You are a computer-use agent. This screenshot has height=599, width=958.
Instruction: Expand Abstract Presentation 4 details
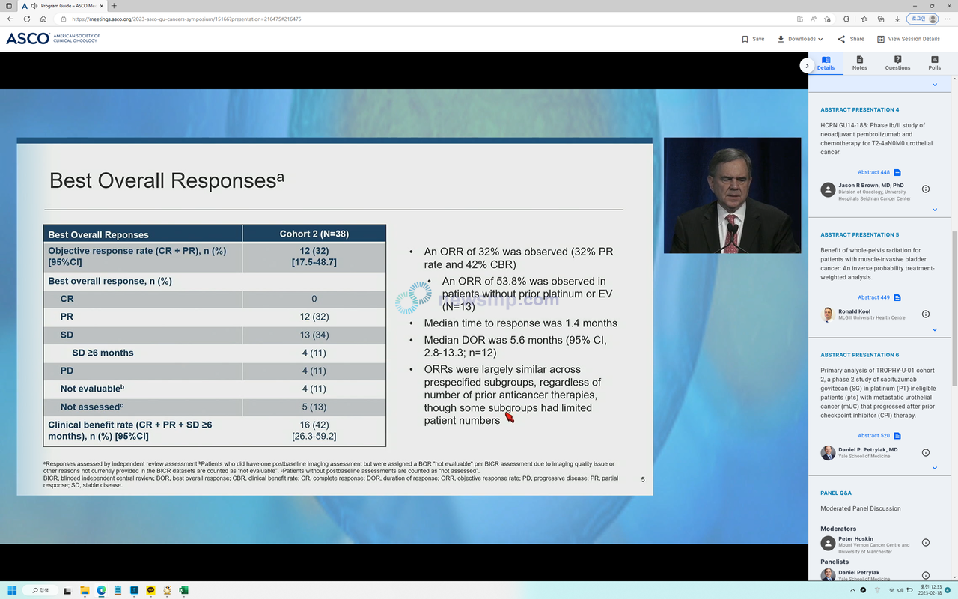[x=935, y=210]
